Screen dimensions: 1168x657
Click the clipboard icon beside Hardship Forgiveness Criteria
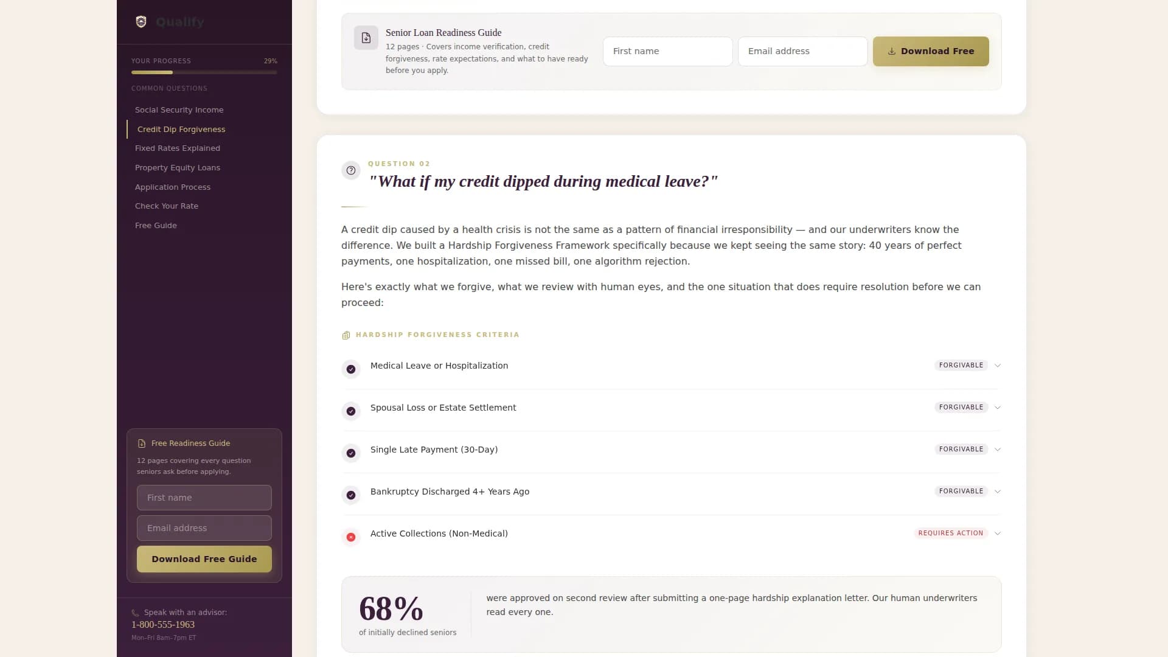(346, 335)
